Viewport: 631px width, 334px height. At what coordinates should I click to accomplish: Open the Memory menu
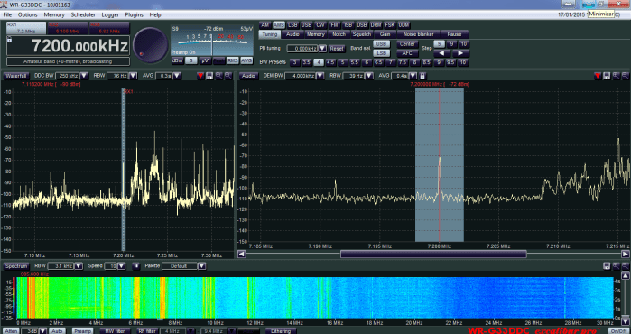tap(54, 14)
